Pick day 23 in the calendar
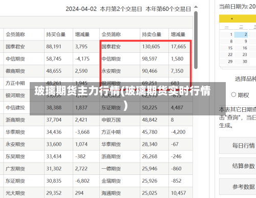256x198 pixels. tap(241, 54)
